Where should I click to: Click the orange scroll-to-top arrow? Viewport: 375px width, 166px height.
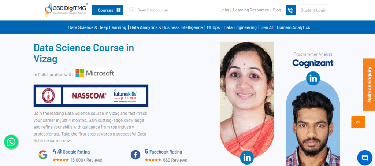(358, 122)
